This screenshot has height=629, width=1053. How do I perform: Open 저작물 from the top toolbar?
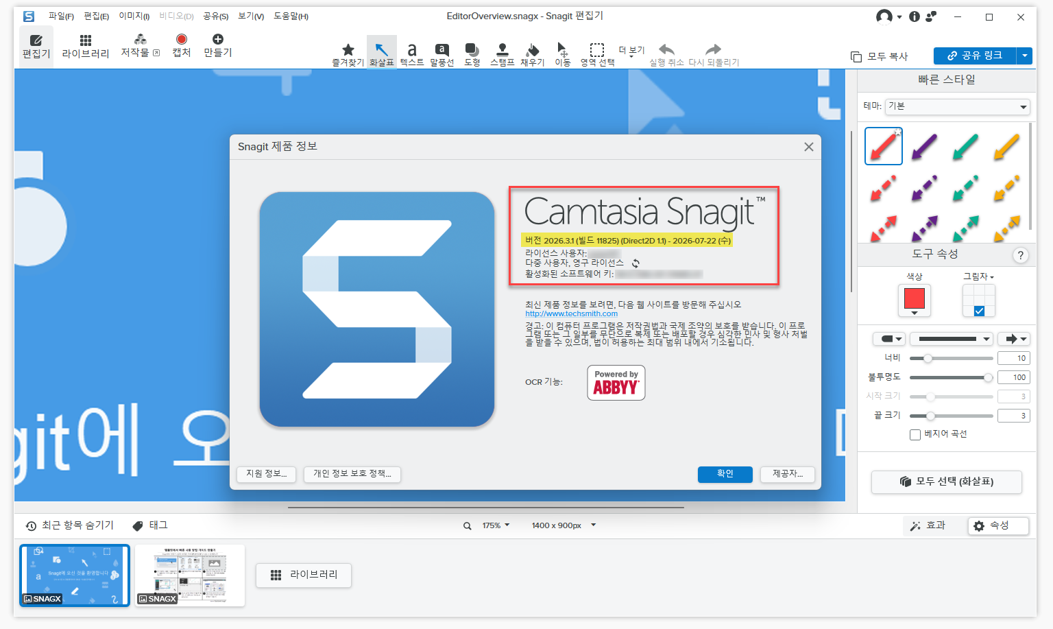click(x=141, y=45)
